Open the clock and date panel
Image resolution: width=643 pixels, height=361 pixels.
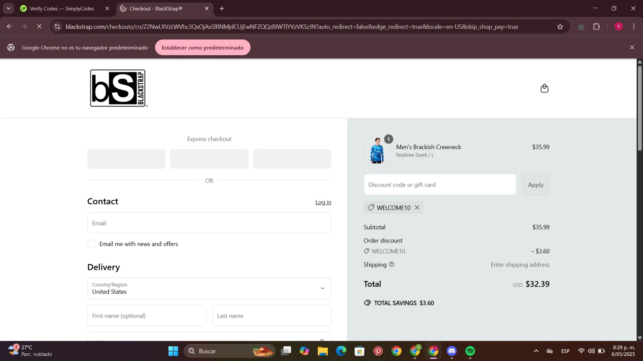click(x=624, y=351)
